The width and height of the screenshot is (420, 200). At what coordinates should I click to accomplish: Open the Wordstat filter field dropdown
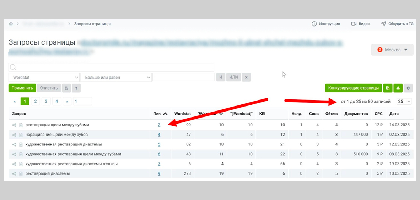[x=44, y=77]
